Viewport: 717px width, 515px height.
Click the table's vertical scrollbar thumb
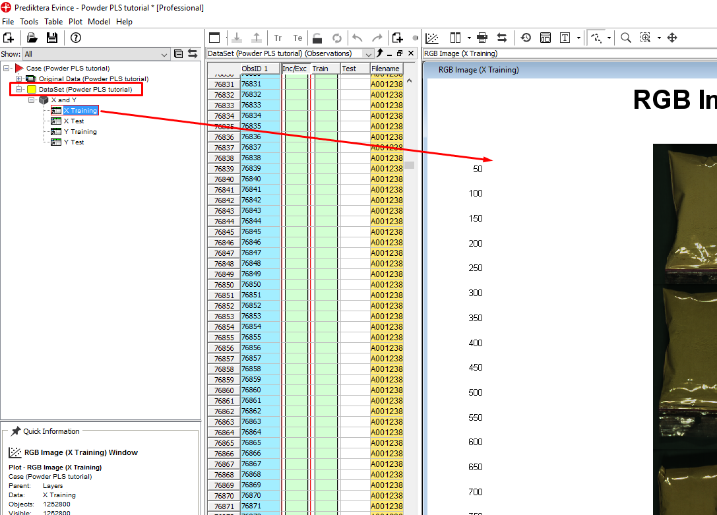tap(410, 165)
